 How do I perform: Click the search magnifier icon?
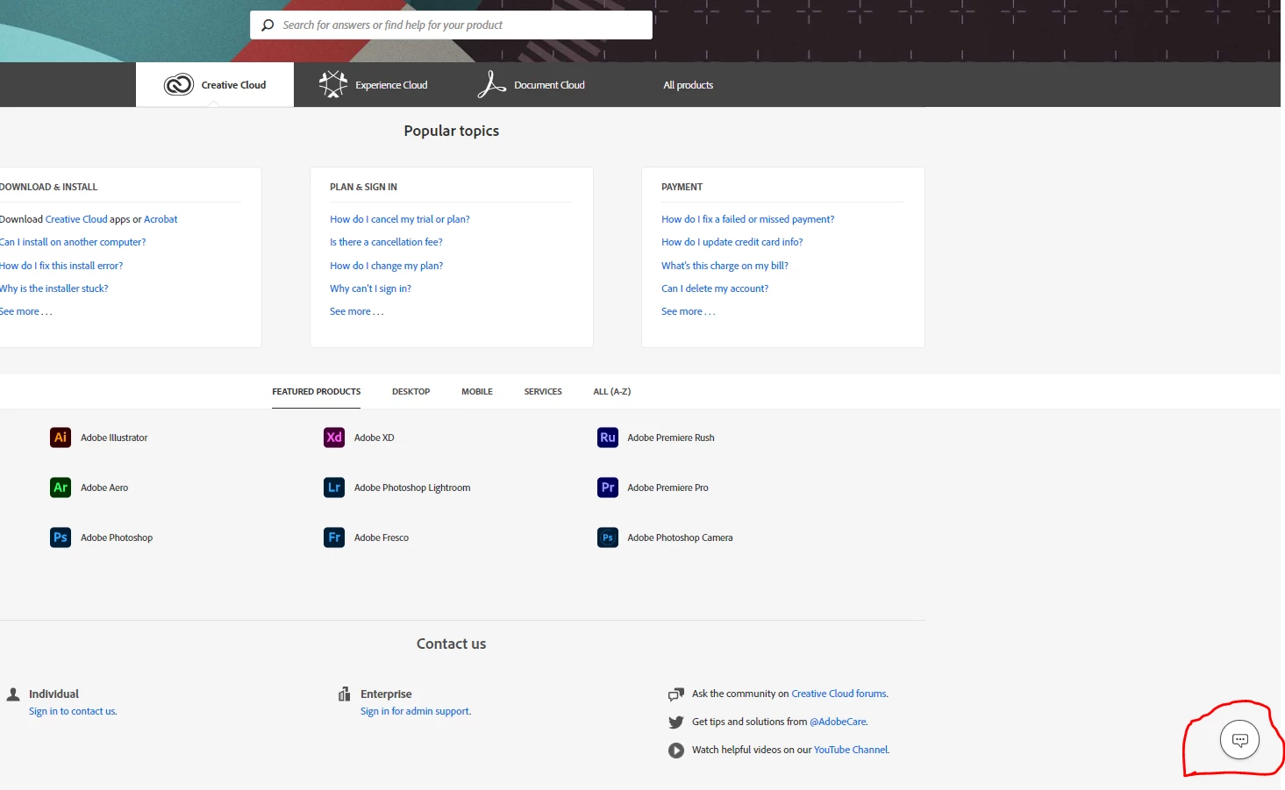tap(268, 25)
